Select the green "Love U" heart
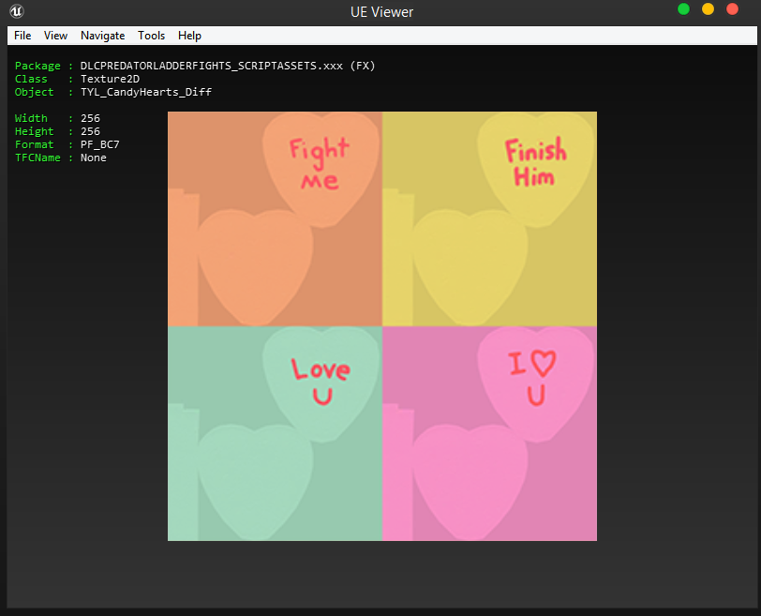The height and width of the screenshot is (616, 761). coord(321,380)
